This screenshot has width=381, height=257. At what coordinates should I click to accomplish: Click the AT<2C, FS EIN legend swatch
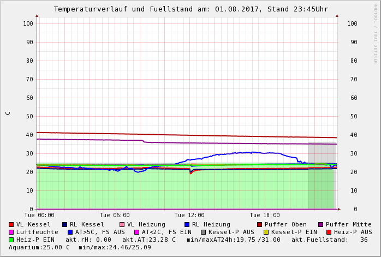coord(136,232)
